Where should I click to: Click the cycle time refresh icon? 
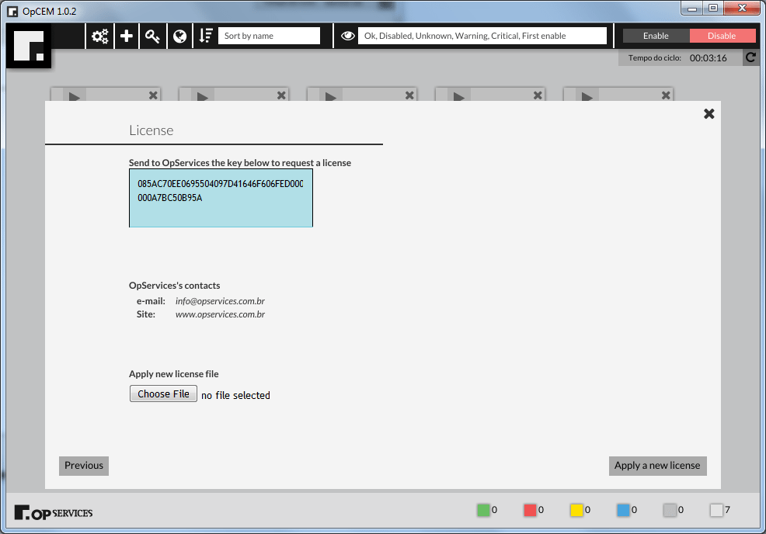point(750,57)
